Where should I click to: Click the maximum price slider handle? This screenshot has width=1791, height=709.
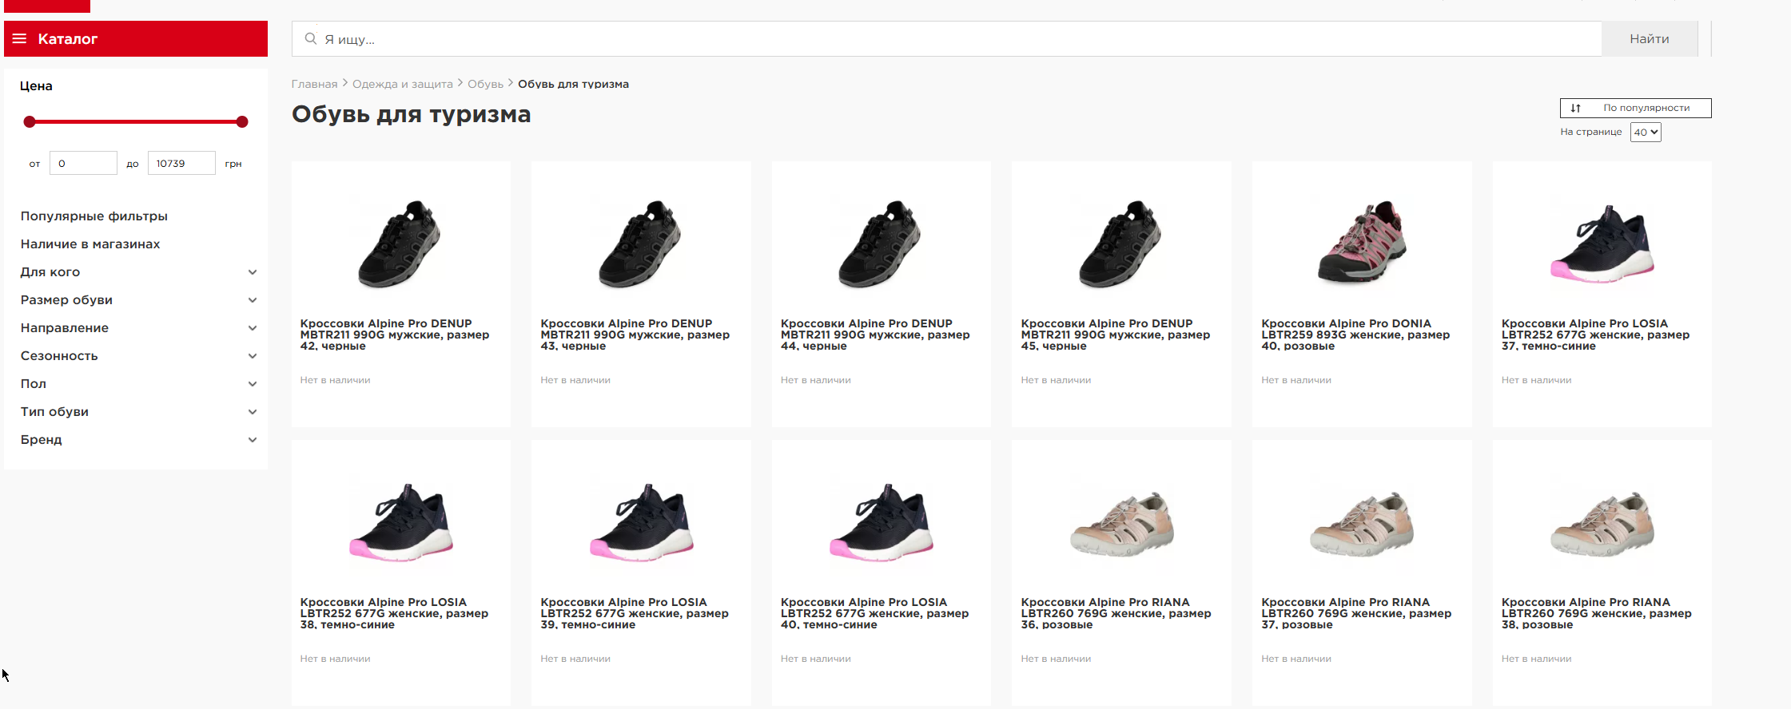point(242,121)
